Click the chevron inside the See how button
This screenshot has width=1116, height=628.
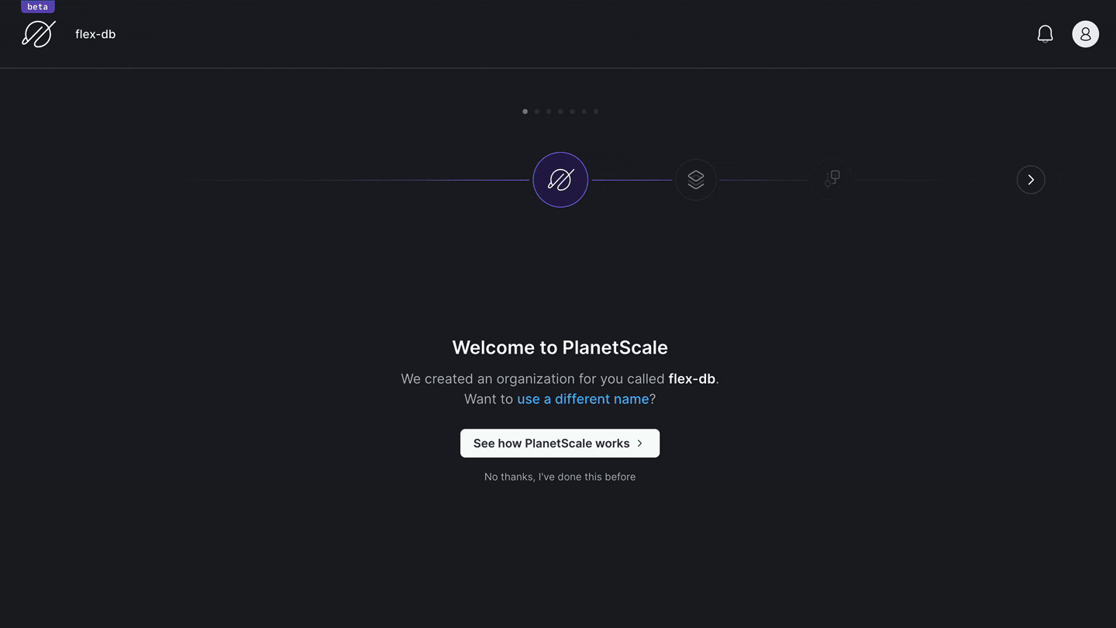pos(639,443)
